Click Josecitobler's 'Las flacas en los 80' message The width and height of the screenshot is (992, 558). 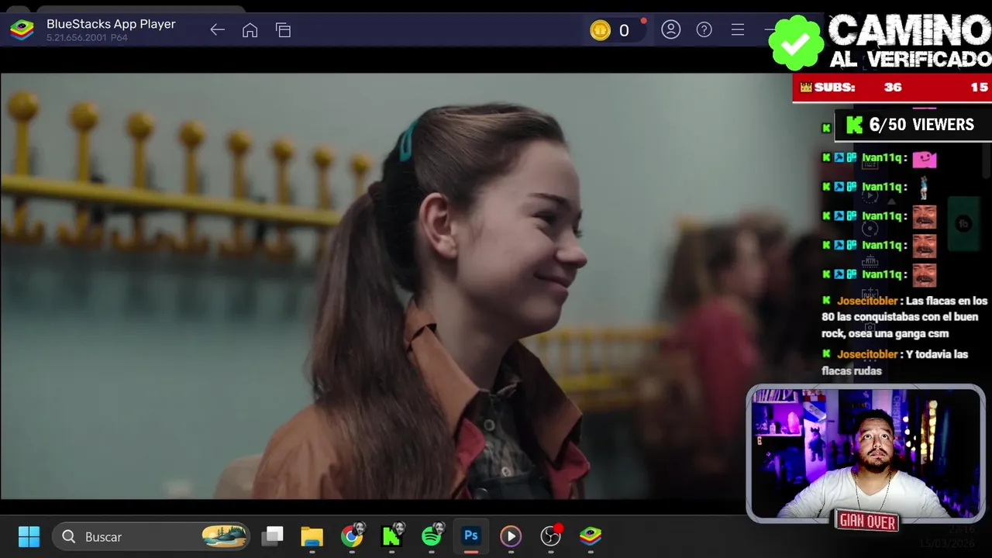[905, 317]
